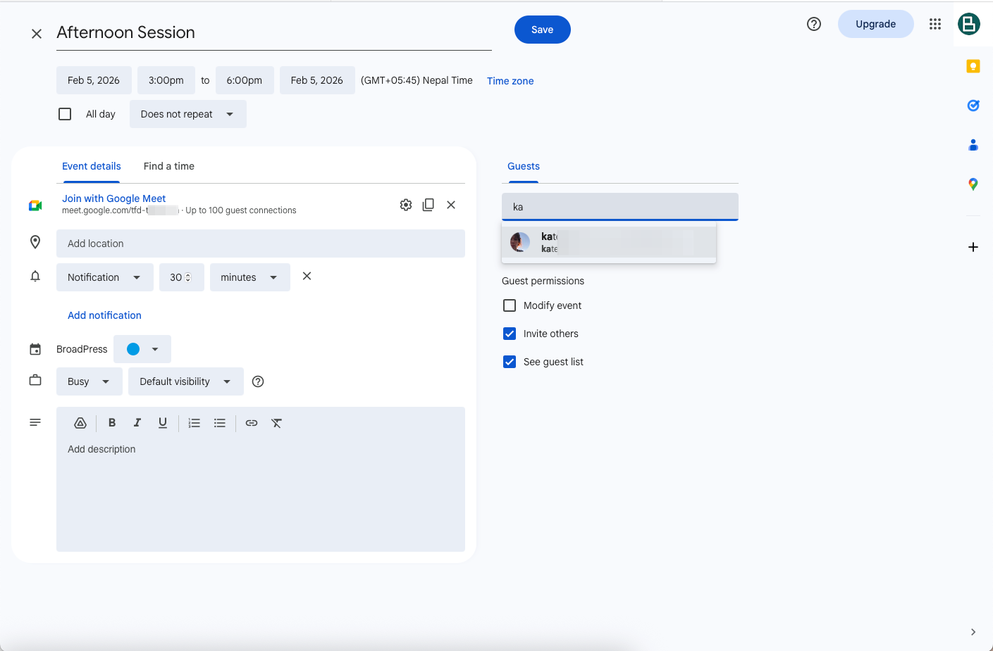
Task: Open the Default visibility dropdown
Action: click(185, 381)
